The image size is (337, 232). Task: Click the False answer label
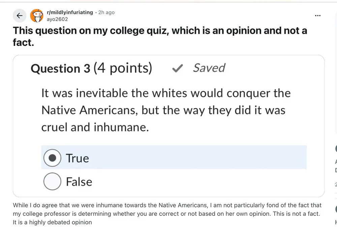pos(79,182)
